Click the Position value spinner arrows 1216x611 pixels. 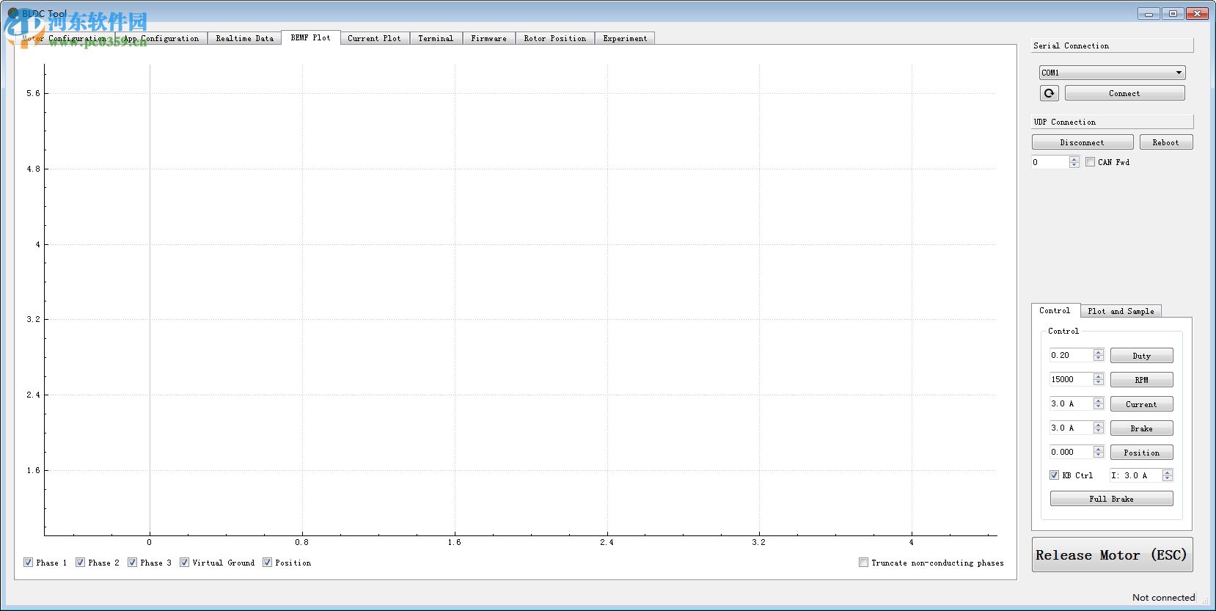coord(1099,452)
